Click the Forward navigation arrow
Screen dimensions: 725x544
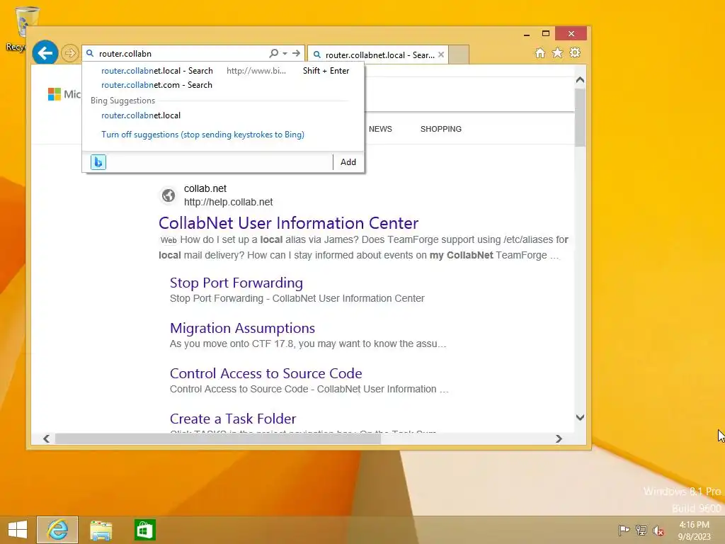[x=70, y=53]
